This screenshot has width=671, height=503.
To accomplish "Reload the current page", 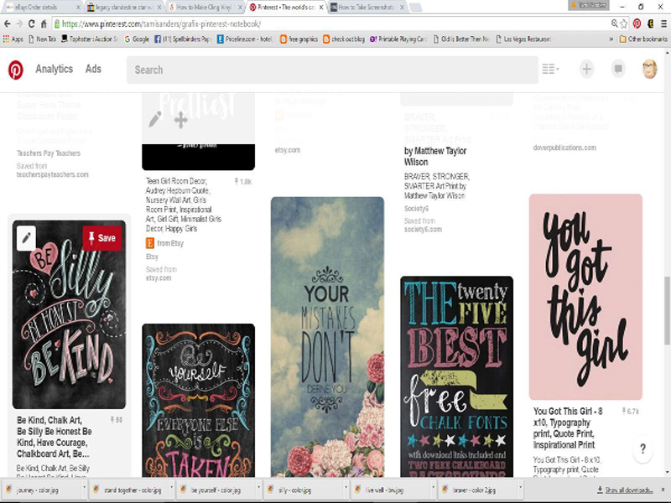I will click(31, 23).
